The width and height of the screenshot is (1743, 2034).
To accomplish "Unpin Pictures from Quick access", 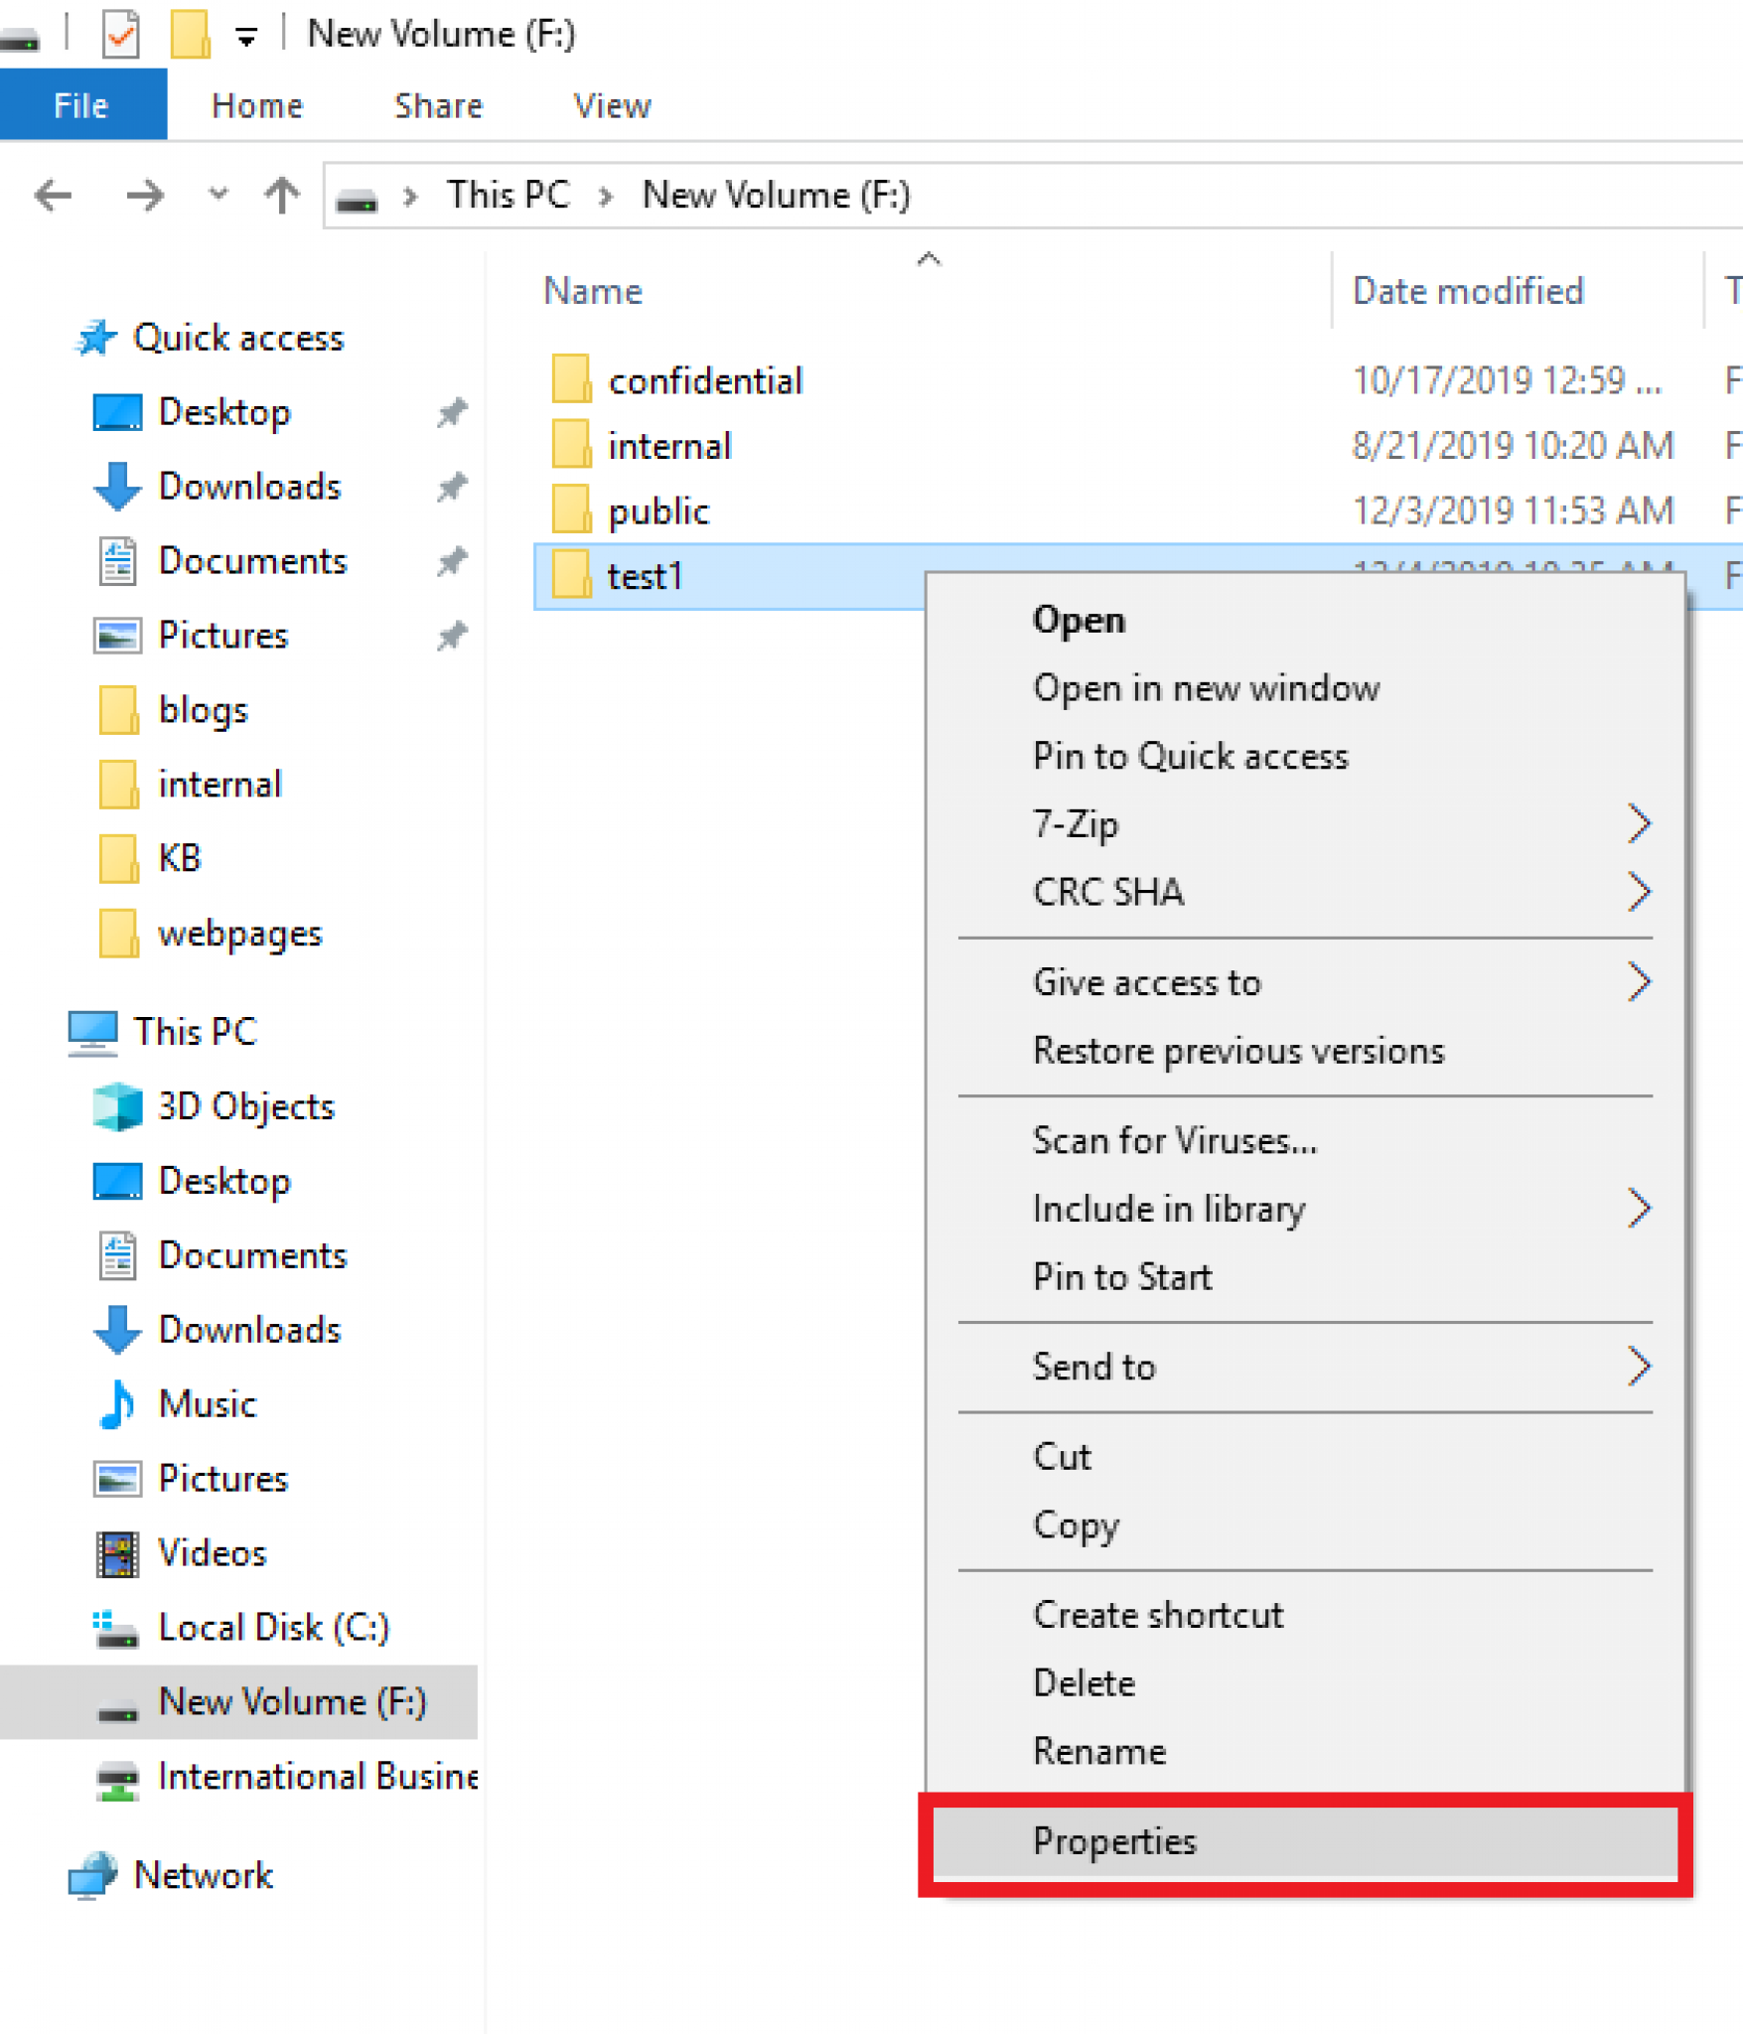I will [x=452, y=636].
